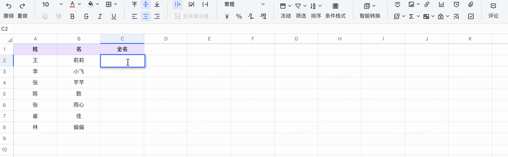Viewport: 508px width, 157px height.
Task: Set a reminder with the alarm clock icon
Action: 456,5
